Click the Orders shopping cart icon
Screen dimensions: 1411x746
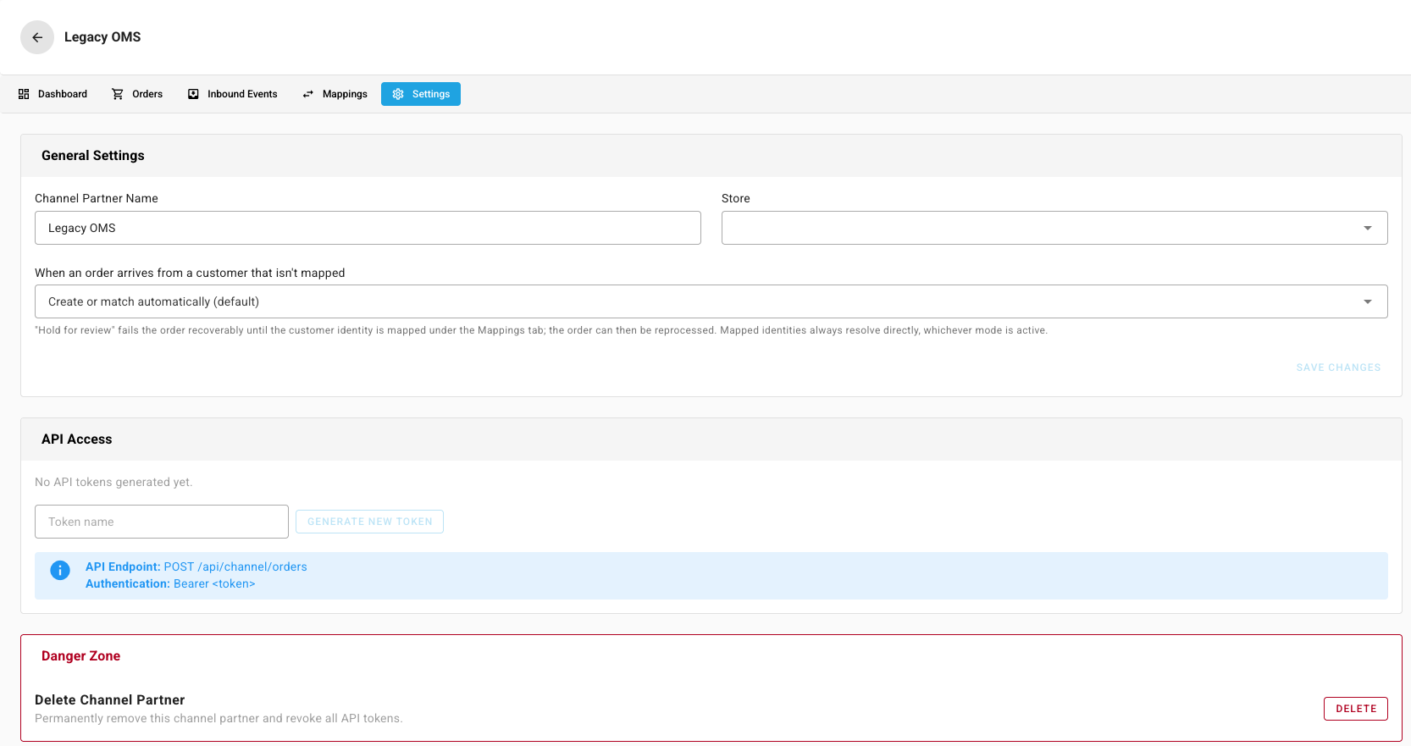(118, 94)
